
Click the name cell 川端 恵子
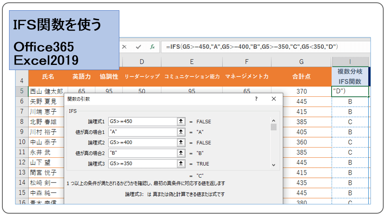pyautogui.click(x=46, y=112)
